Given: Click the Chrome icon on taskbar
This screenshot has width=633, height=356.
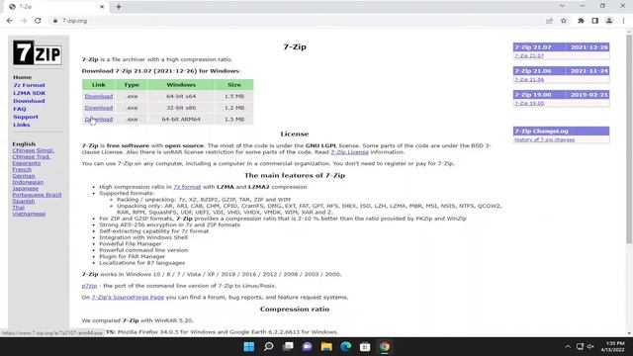Looking at the screenshot, I should point(385,347).
